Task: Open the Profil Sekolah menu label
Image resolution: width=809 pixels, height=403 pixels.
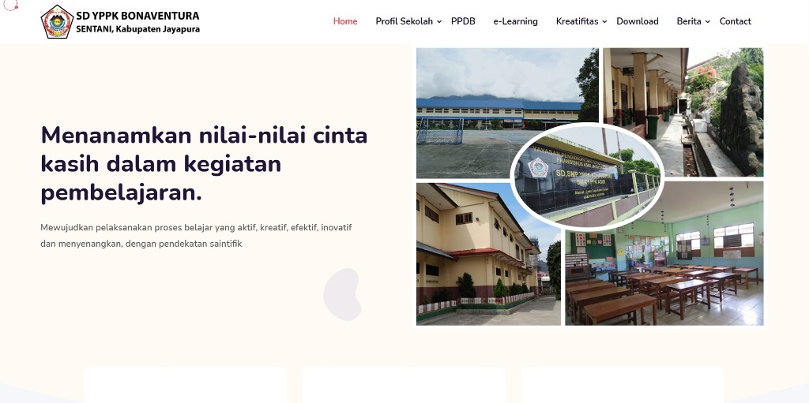Action: pyautogui.click(x=404, y=21)
